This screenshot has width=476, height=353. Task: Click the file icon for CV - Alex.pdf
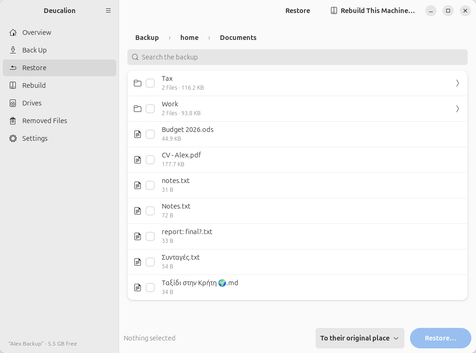click(138, 159)
